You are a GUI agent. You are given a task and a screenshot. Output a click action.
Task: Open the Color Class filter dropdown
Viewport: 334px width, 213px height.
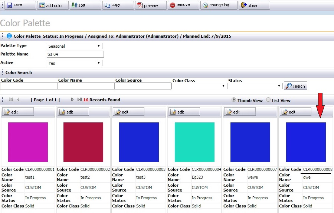[199, 86]
